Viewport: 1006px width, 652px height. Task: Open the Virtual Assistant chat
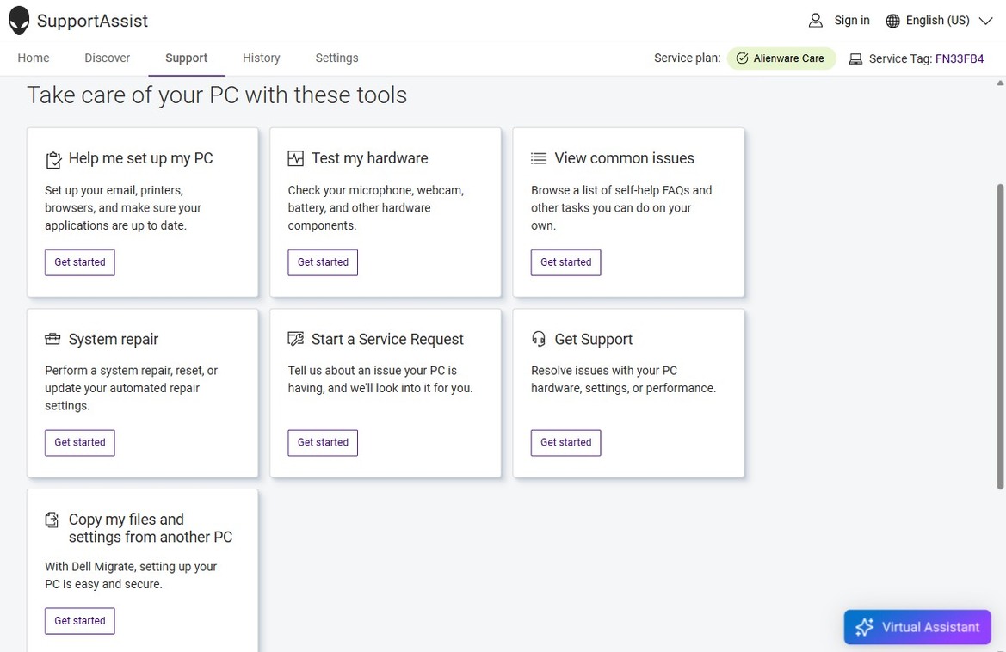pos(917,627)
